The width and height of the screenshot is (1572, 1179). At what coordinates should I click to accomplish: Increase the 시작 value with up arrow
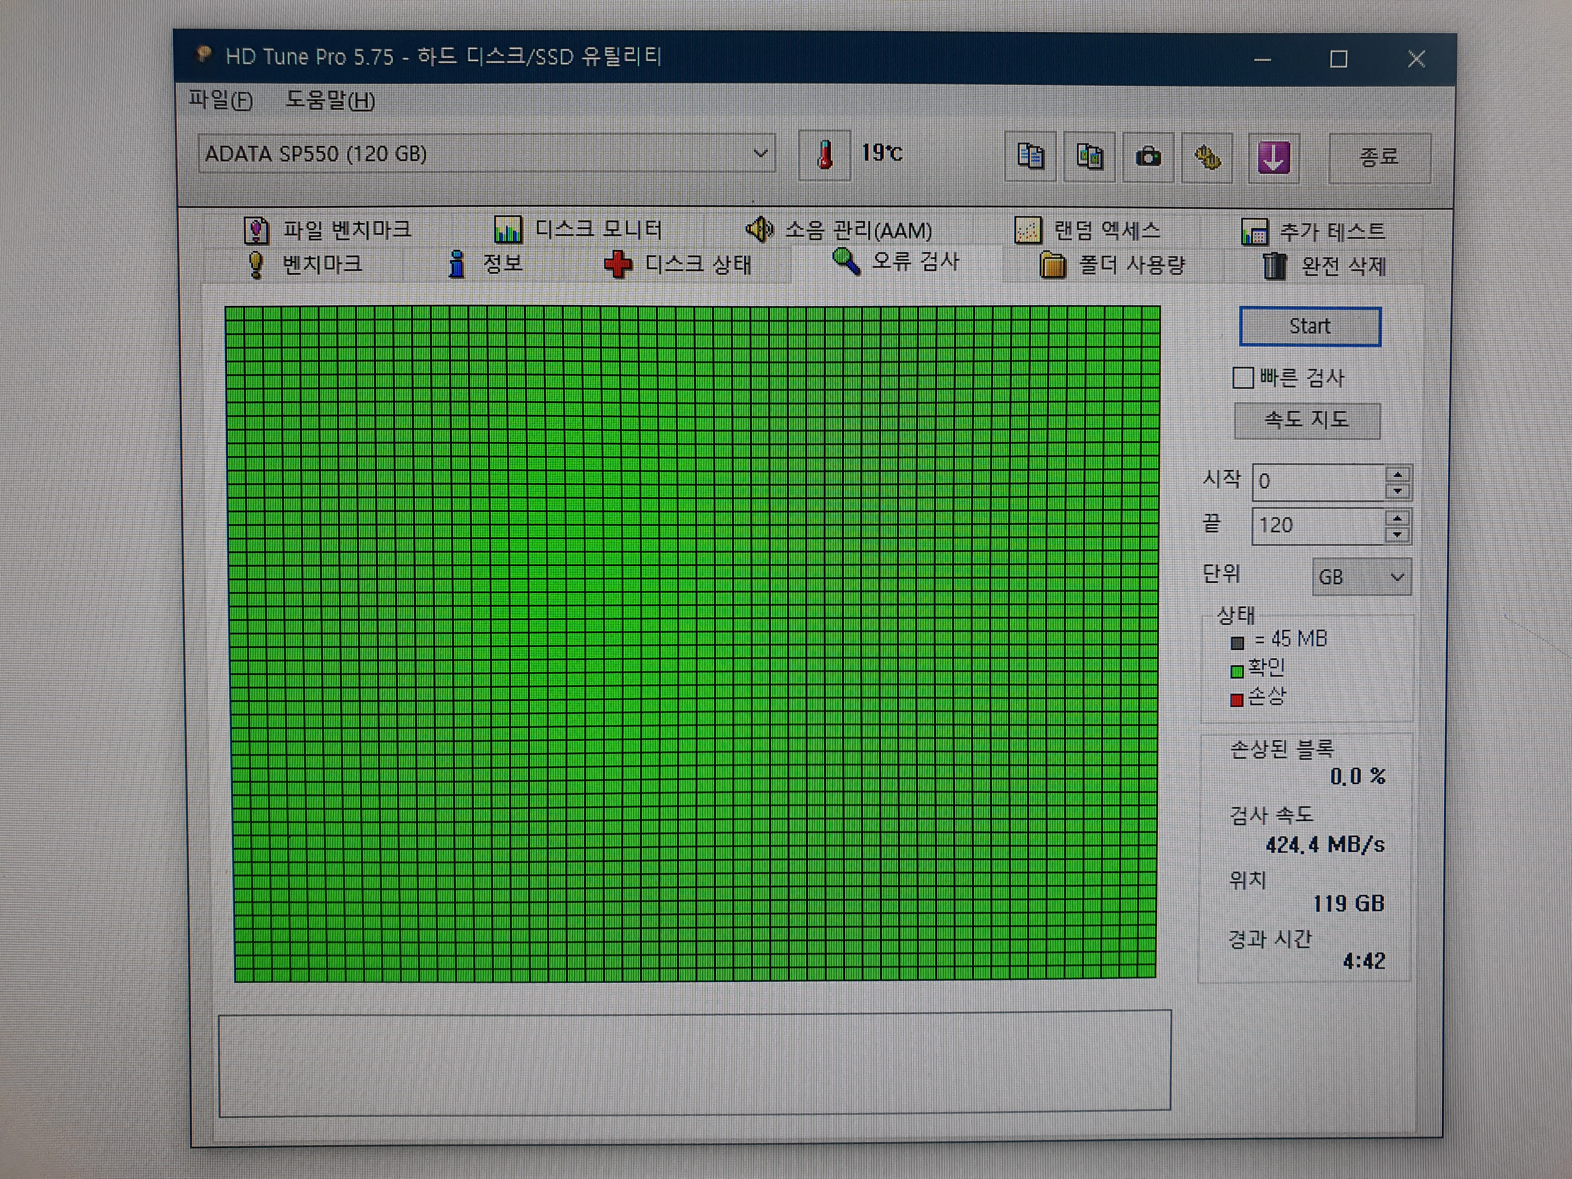tap(1397, 475)
